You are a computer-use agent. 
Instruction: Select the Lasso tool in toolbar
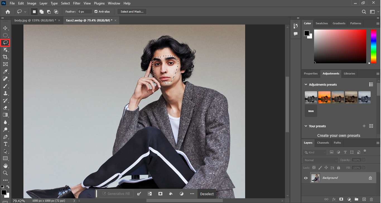pos(5,42)
